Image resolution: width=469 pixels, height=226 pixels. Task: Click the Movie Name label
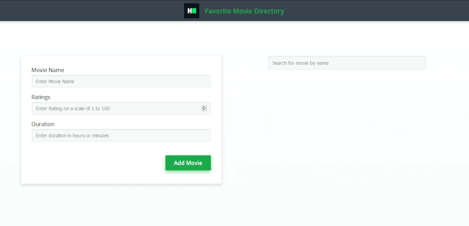tap(48, 70)
